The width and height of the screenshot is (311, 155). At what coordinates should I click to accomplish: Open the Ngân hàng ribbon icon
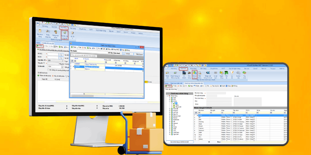tap(221, 75)
